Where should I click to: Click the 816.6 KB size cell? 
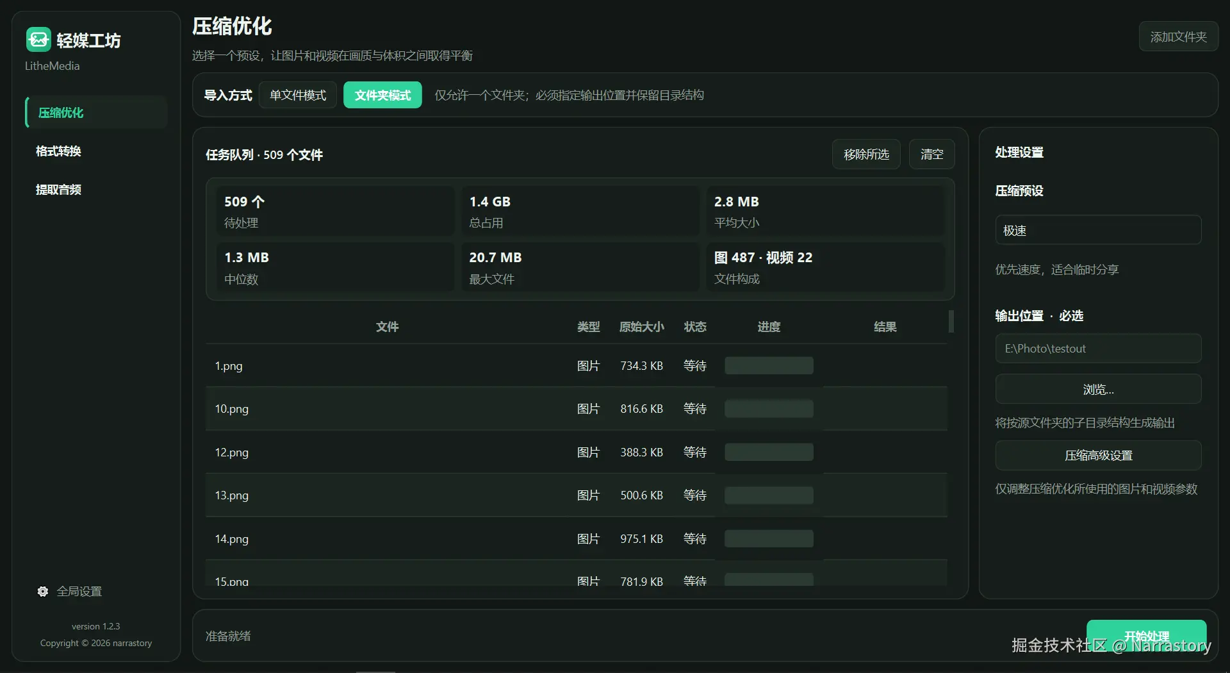click(x=641, y=408)
